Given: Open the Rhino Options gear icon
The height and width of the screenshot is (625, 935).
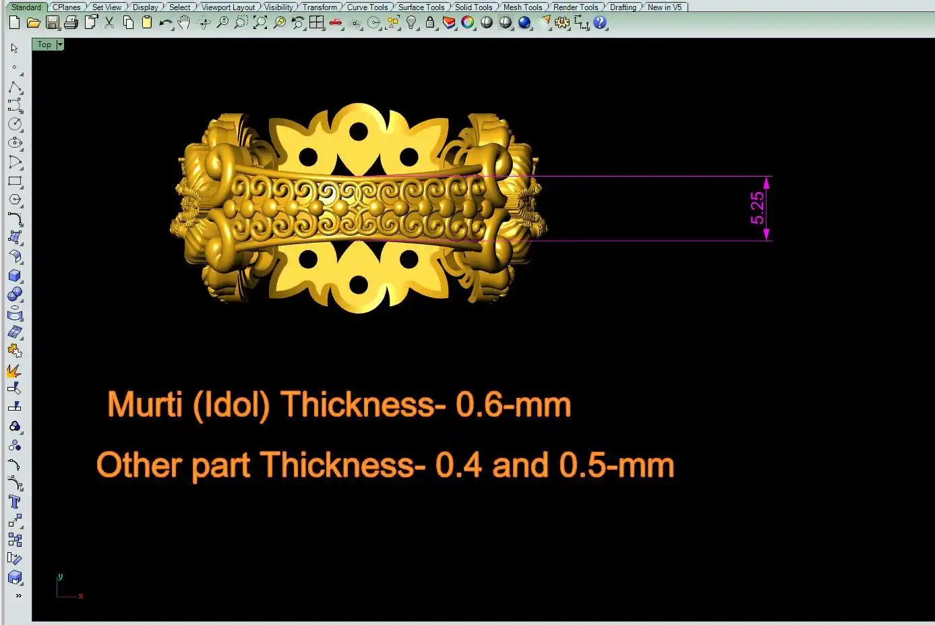Looking at the screenshot, I should pyautogui.click(x=562, y=23).
